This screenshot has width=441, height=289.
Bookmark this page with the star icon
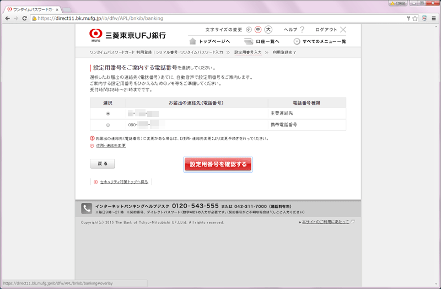coord(415,18)
